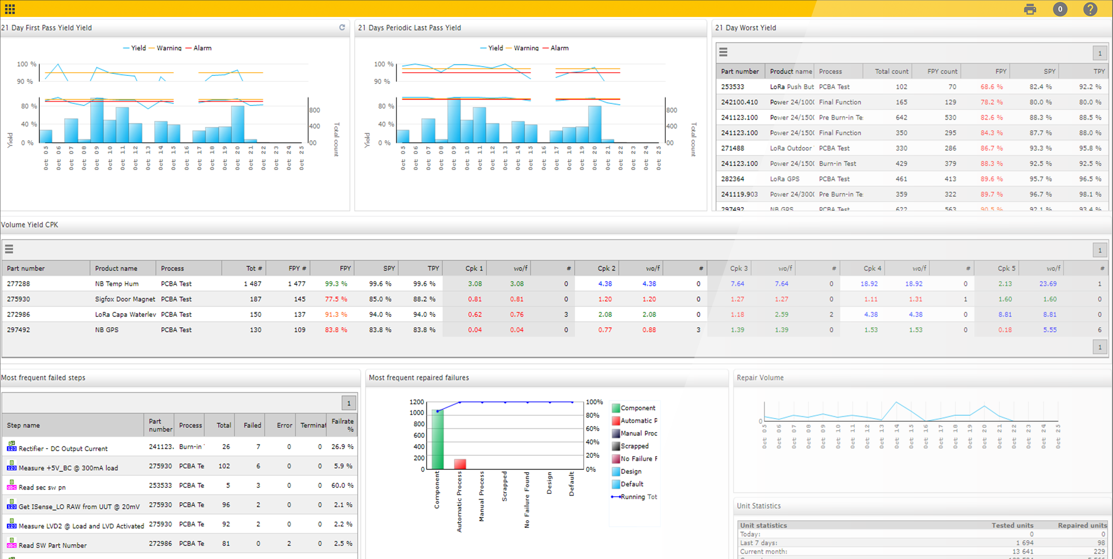Image resolution: width=1113 pixels, height=559 pixels.
Task: Click oct 14 peak in Repair Volume chart
Action: click(x=896, y=403)
